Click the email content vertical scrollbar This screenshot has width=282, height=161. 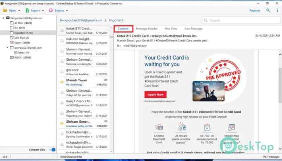tap(280, 85)
